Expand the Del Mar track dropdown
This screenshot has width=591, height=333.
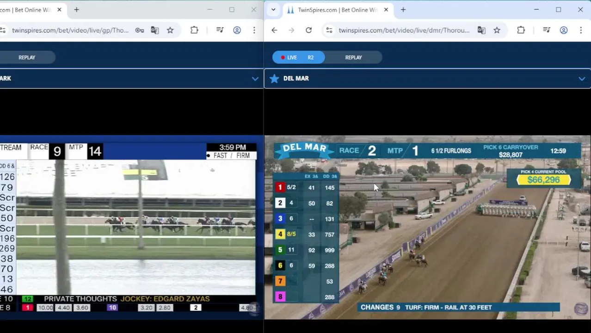[582, 79]
